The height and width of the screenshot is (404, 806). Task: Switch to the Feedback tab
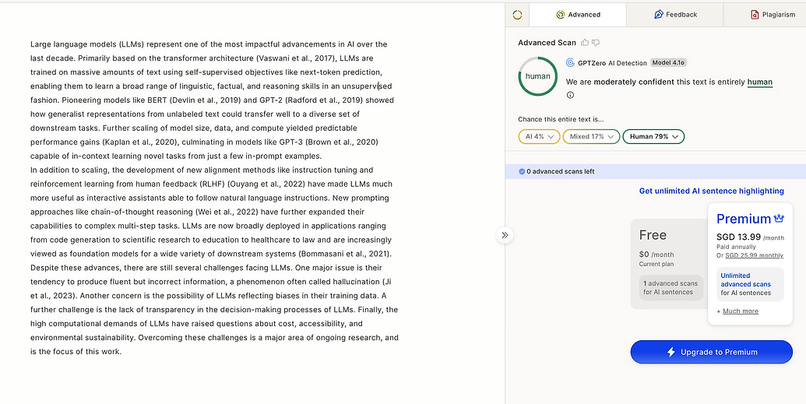point(675,14)
